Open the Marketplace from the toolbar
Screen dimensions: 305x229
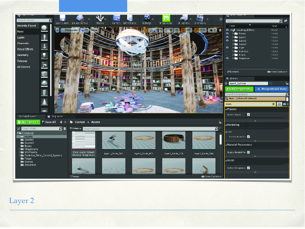coord(130,19)
